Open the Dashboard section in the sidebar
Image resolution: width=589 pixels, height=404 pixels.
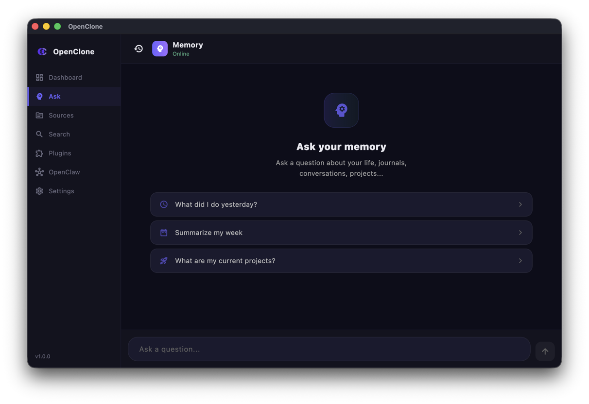(x=65, y=77)
